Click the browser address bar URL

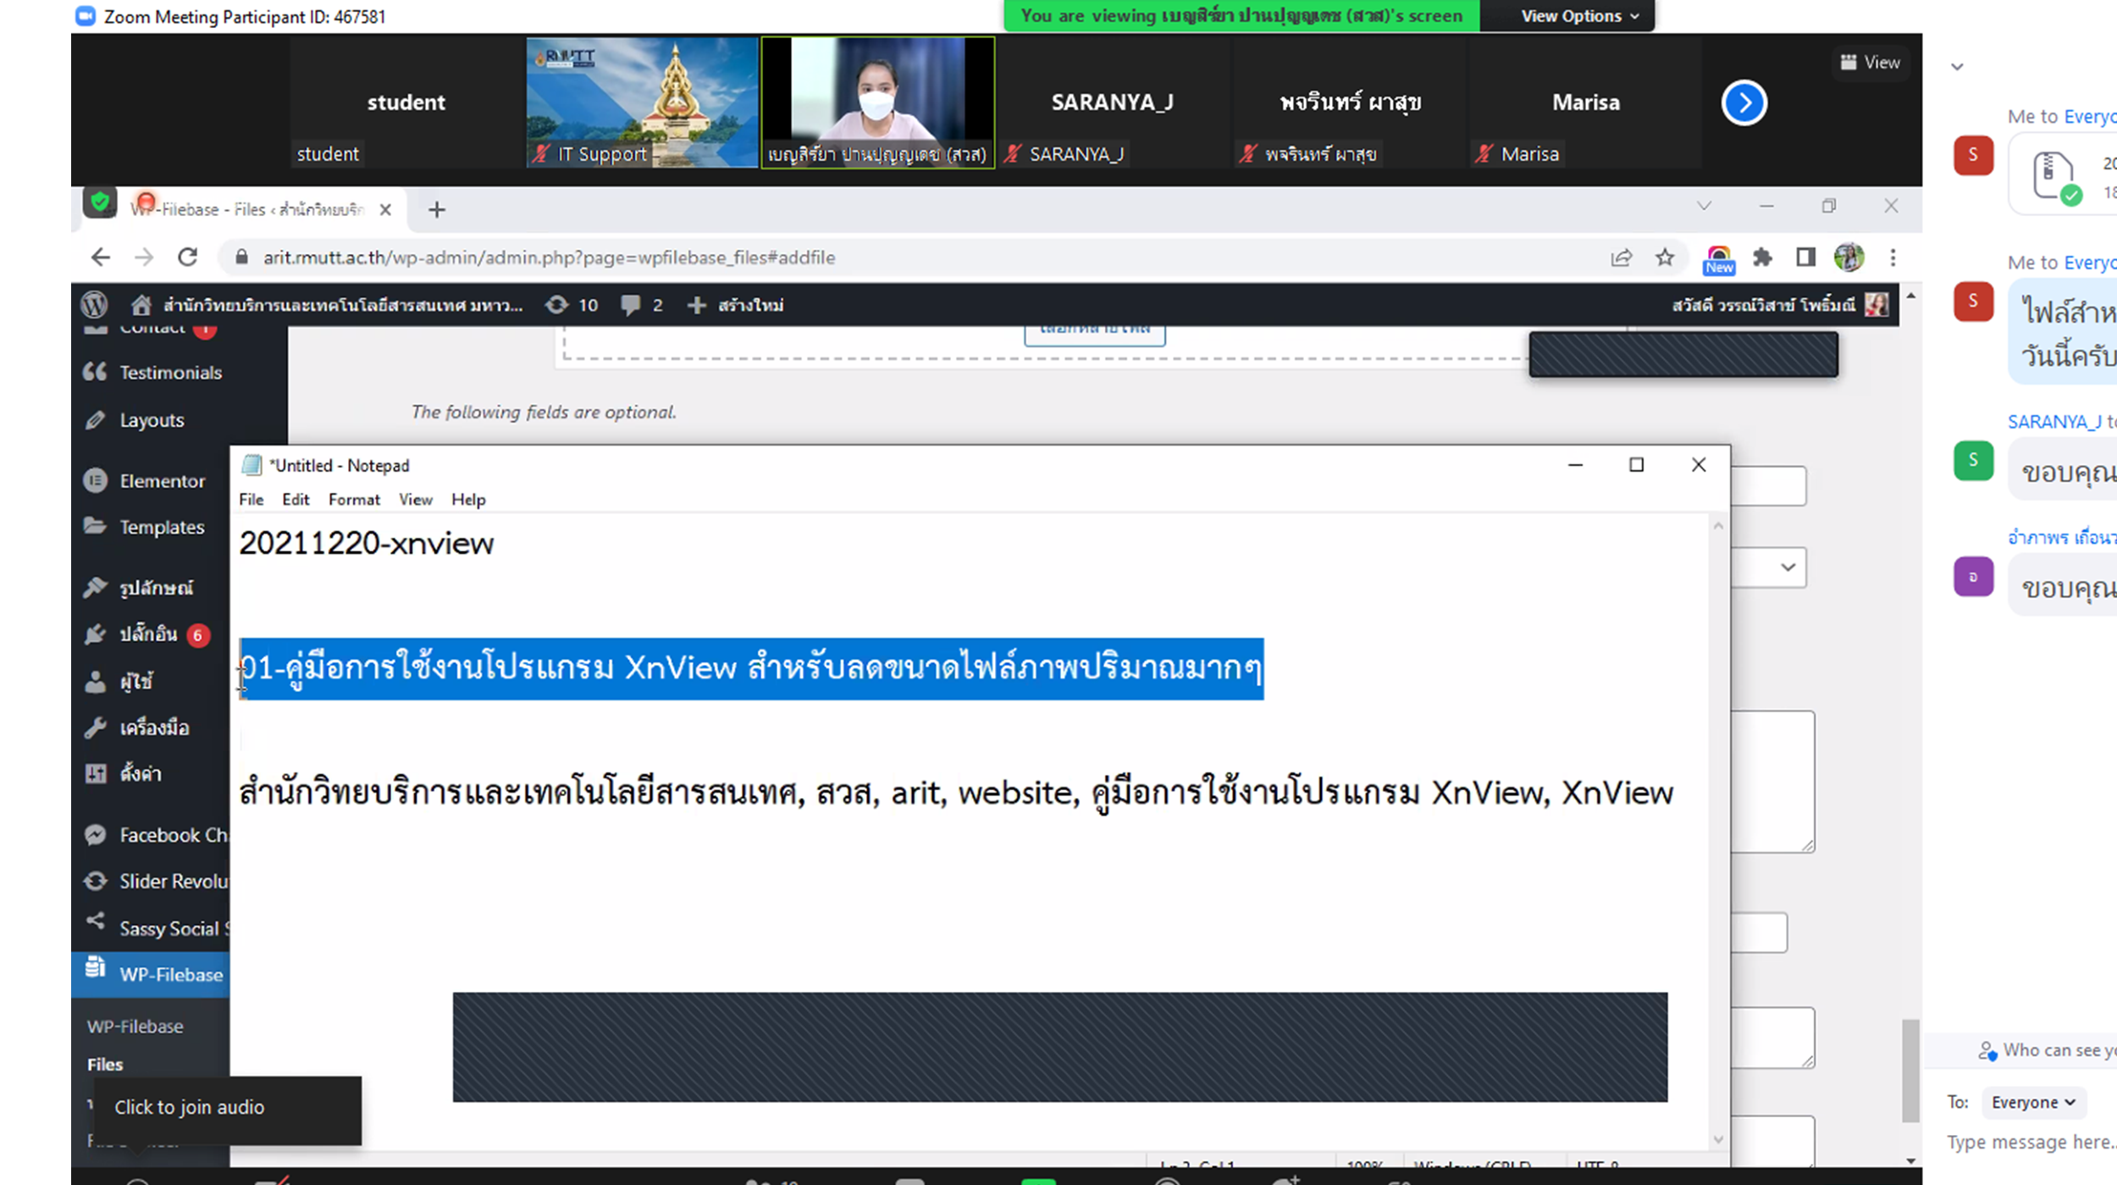click(x=549, y=257)
